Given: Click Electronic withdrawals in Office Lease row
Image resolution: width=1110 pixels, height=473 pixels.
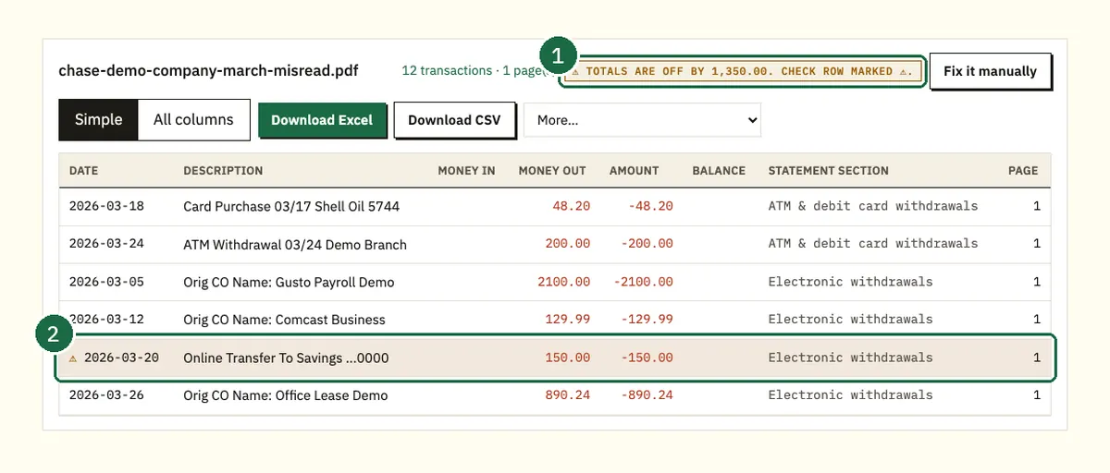Looking at the screenshot, I should (851, 395).
